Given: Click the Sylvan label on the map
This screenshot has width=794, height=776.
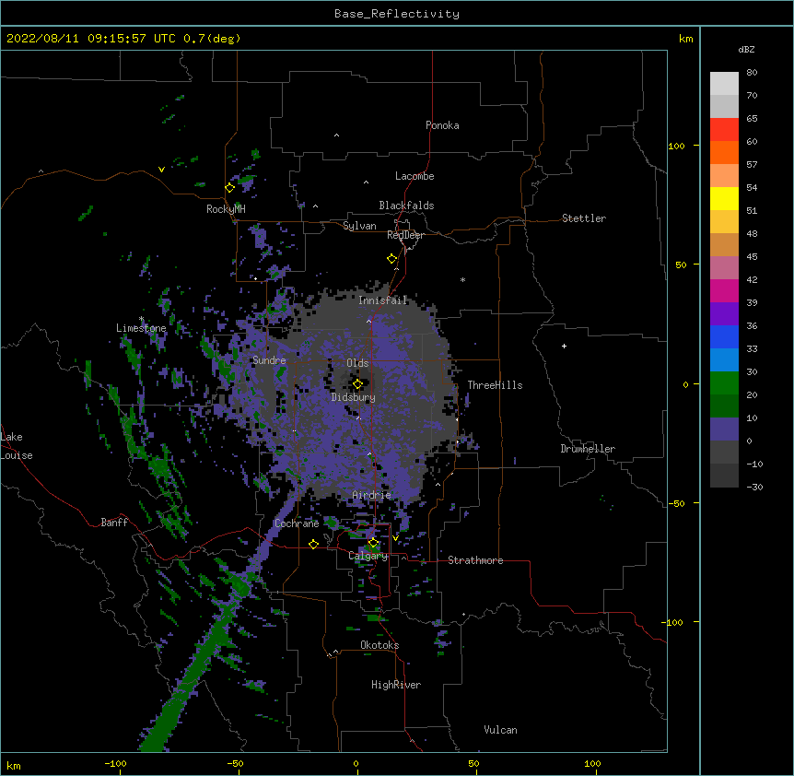Looking at the screenshot, I should pos(359,226).
